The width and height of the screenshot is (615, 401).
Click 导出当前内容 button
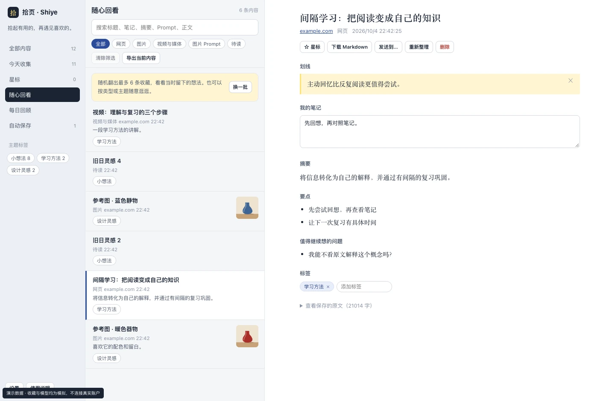pyautogui.click(x=141, y=58)
